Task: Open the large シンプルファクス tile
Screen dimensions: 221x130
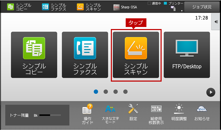Action: [x=85, y=55]
